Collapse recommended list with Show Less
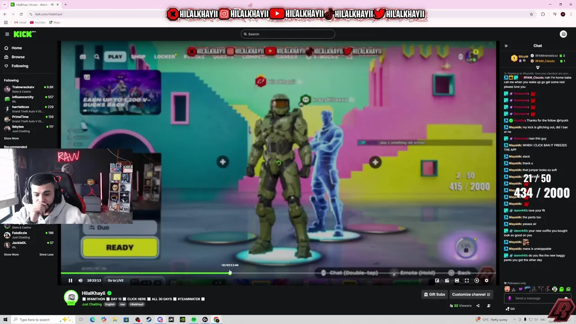This screenshot has height=324, width=576. tap(46, 255)
